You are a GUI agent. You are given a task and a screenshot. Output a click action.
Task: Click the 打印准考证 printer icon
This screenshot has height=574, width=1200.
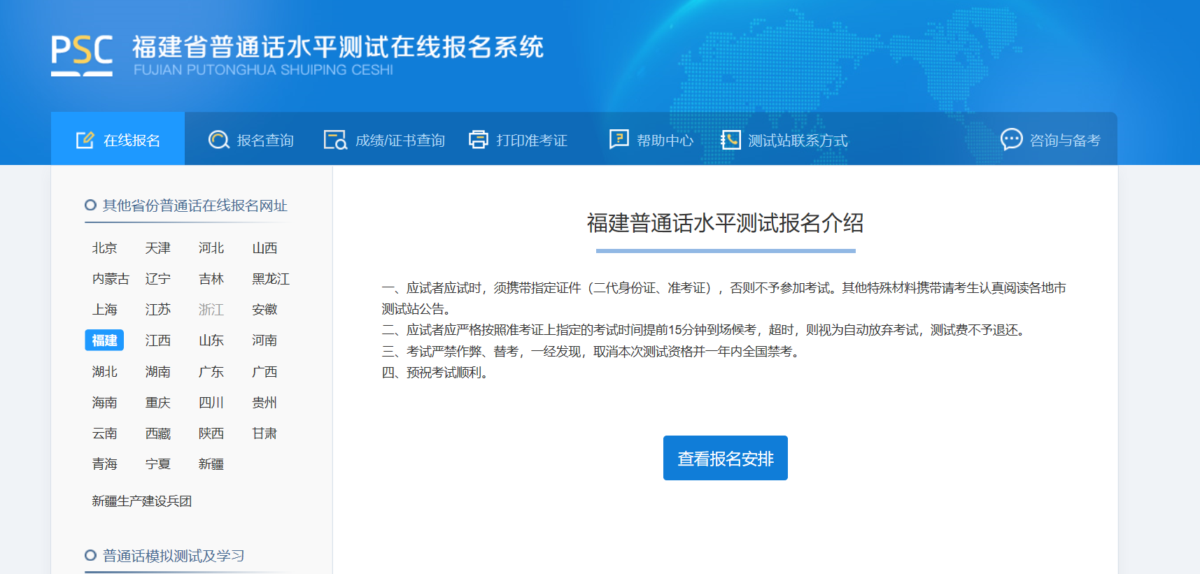click(479, 140)
